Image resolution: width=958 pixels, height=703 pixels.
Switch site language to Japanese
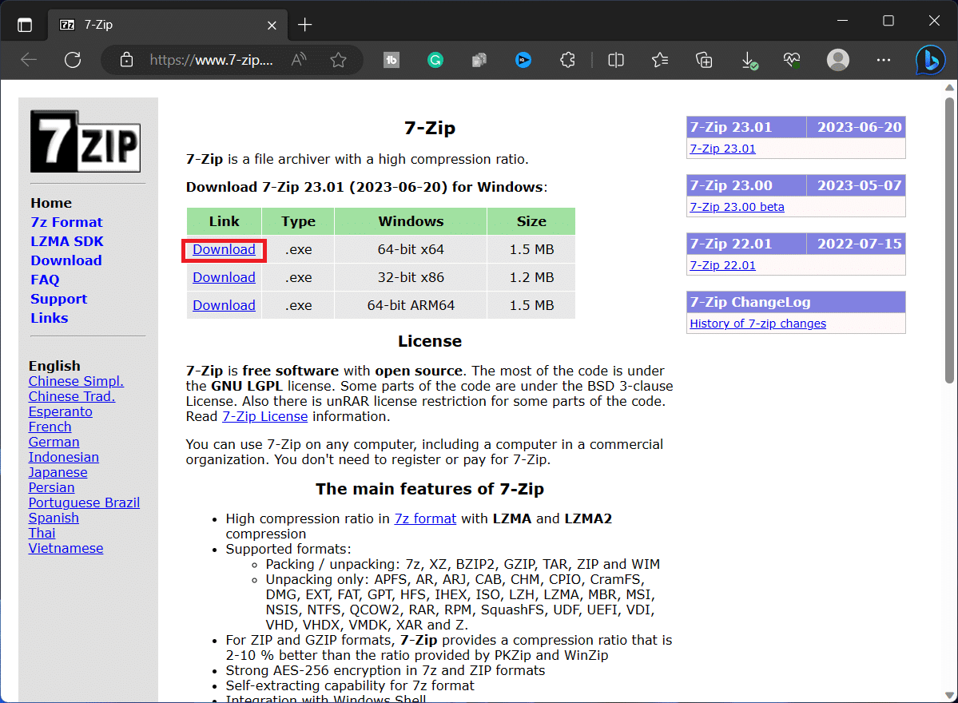[58, 472]
